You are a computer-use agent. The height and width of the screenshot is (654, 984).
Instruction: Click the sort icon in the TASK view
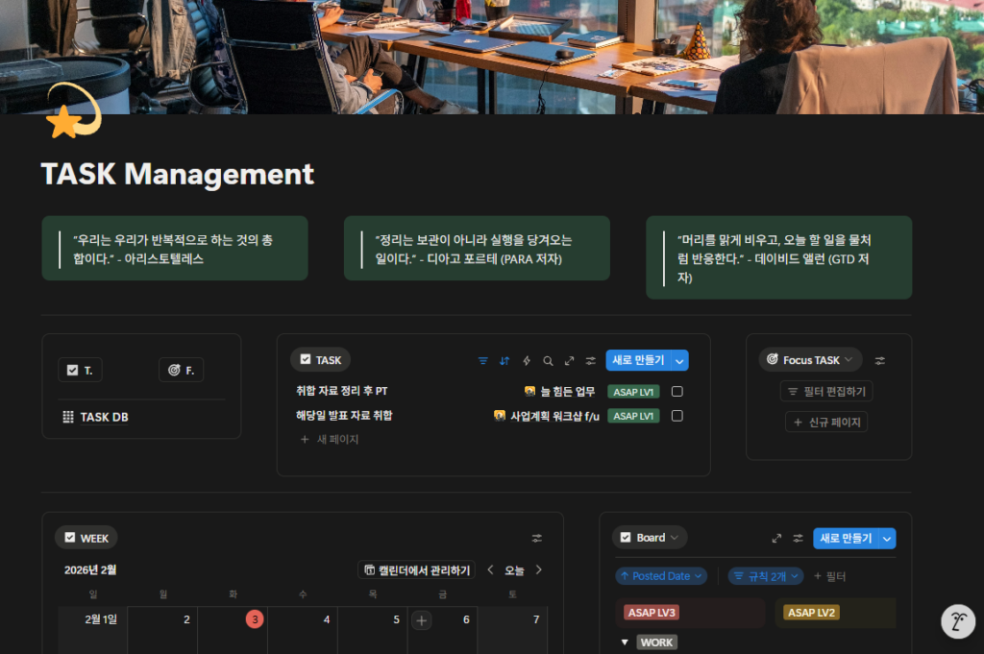point(504,360)
